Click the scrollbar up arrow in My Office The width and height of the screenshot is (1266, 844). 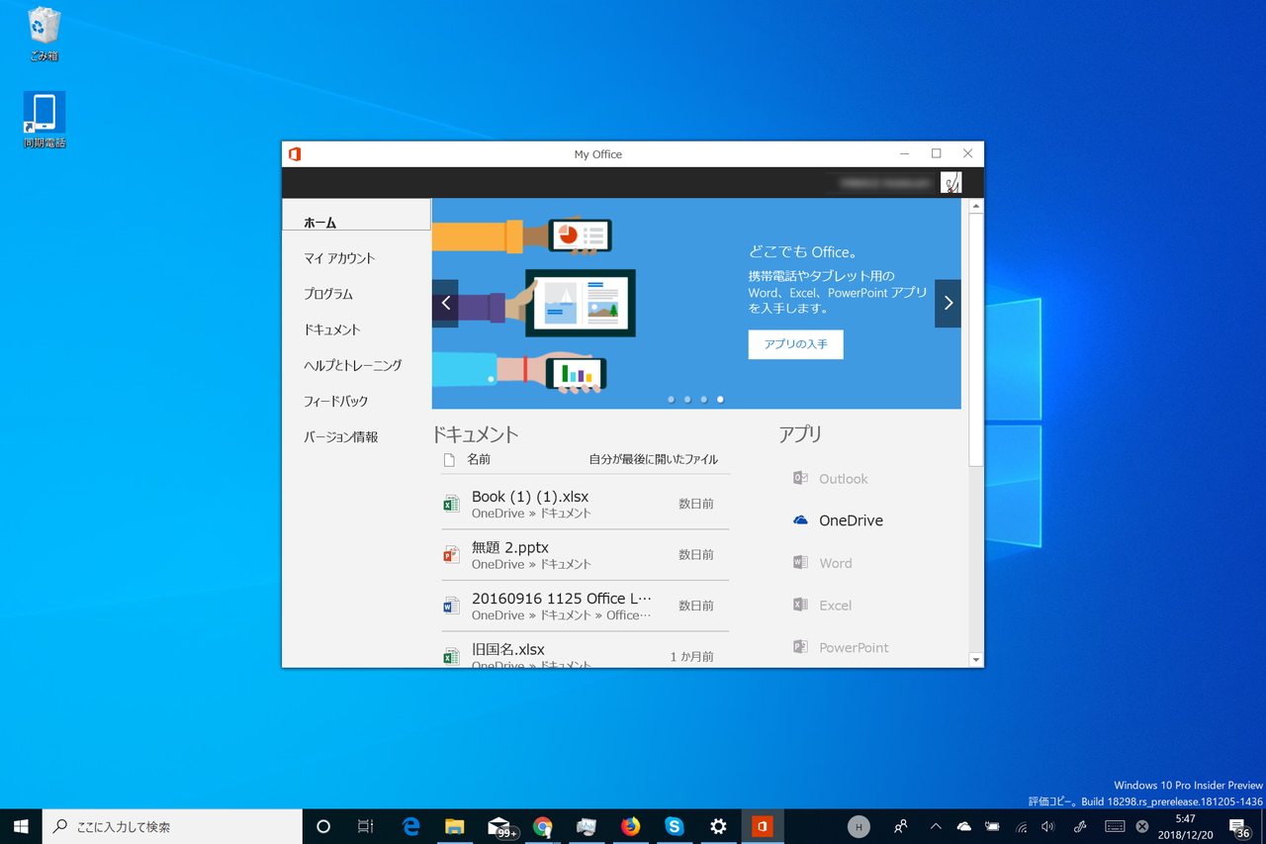tap(976, 206)
